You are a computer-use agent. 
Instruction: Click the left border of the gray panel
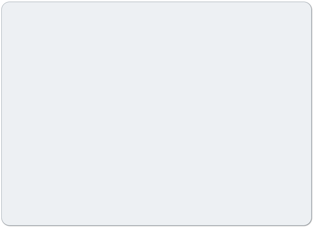click(2, 114)
